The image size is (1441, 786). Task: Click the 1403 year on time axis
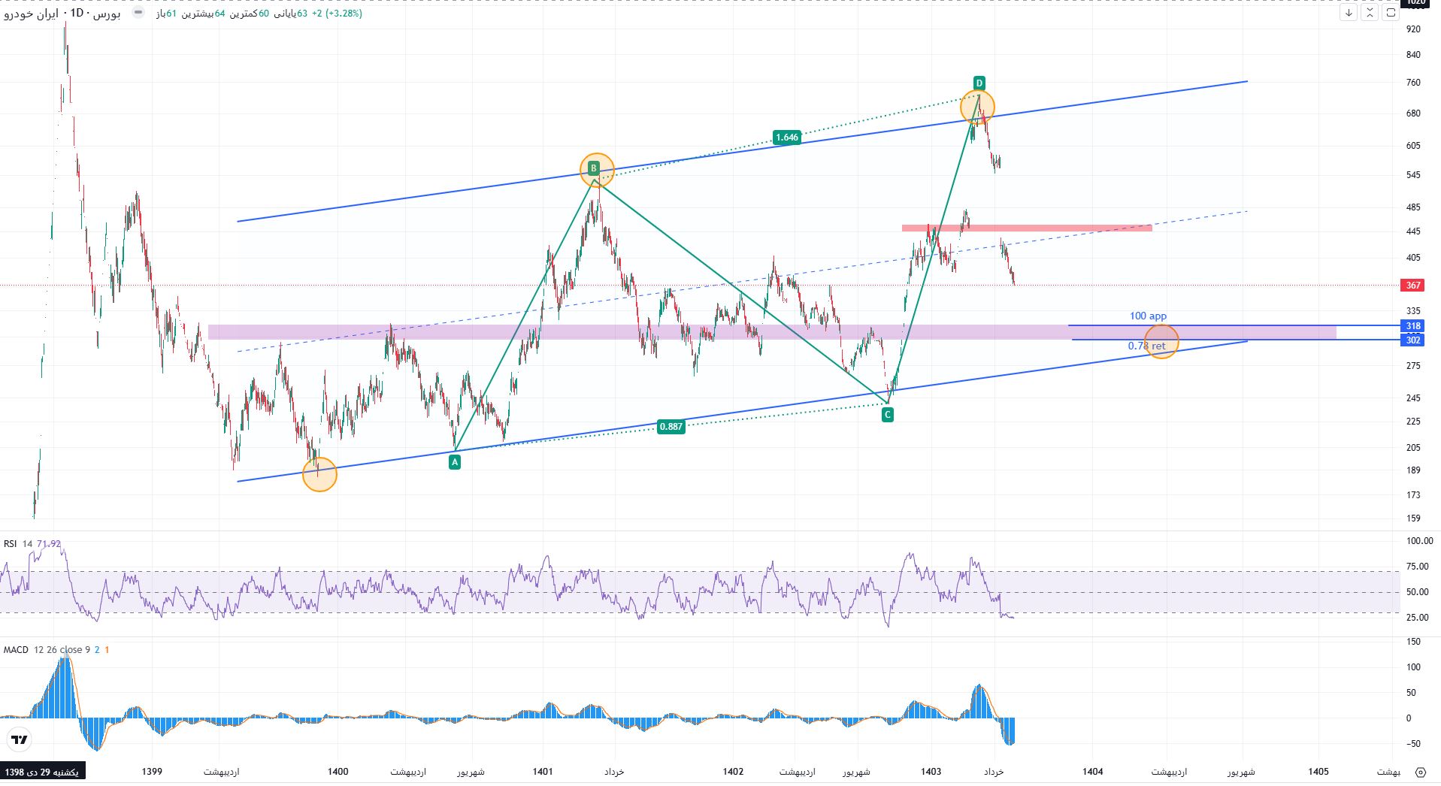coord(931,772)
